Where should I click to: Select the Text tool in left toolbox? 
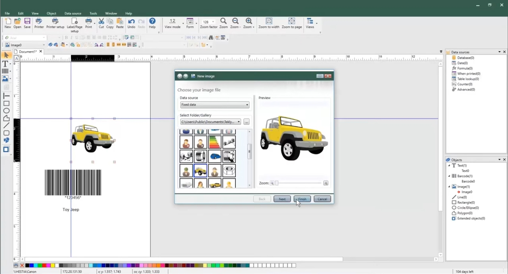6,64
